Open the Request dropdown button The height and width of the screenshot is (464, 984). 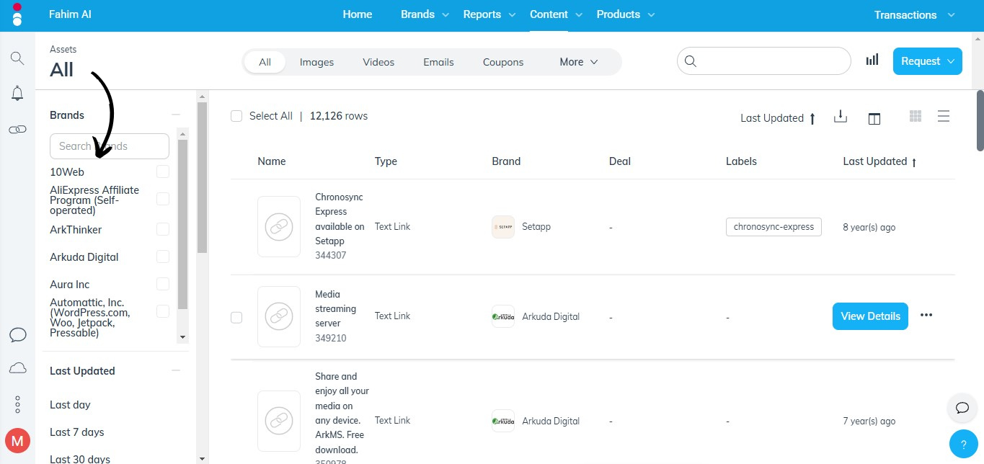click(x=928, y=61)
